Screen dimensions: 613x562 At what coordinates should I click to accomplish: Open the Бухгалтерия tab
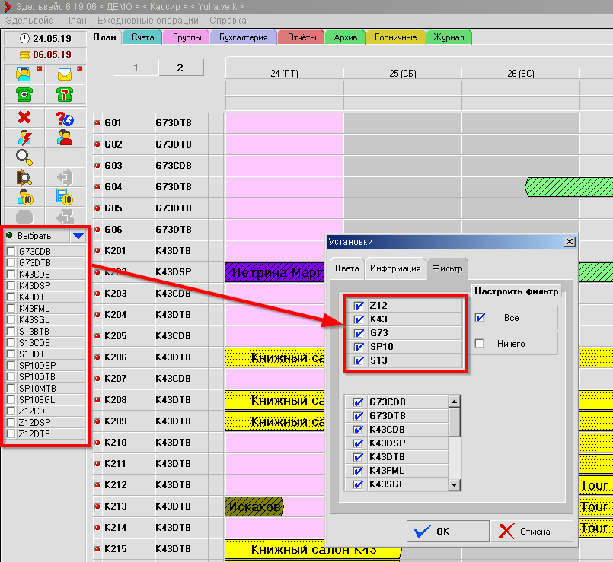point(243,37)
